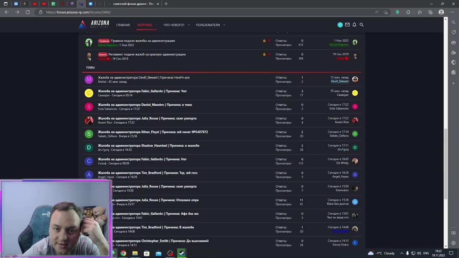Expand the ФОРУМЫ menu dropdown arrow

click(x=156, y=25)
